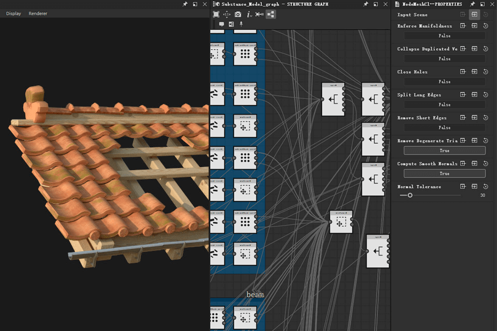Select the beam frame label in graph
The image size is (497, 331).
click(x=255, y=295)
